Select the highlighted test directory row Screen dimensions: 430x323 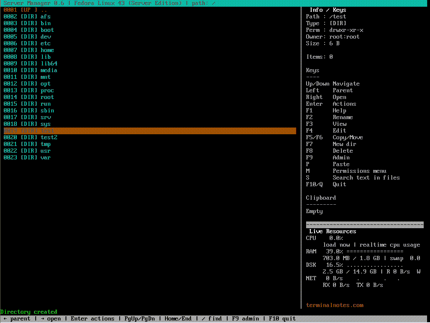pos(149,131)
